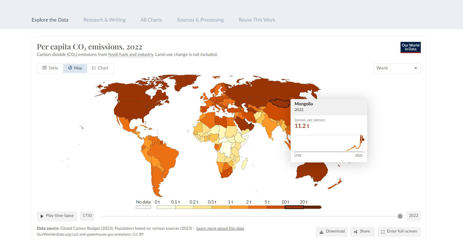Select the Map view toggle
The image size is (463, 240).
75,68
